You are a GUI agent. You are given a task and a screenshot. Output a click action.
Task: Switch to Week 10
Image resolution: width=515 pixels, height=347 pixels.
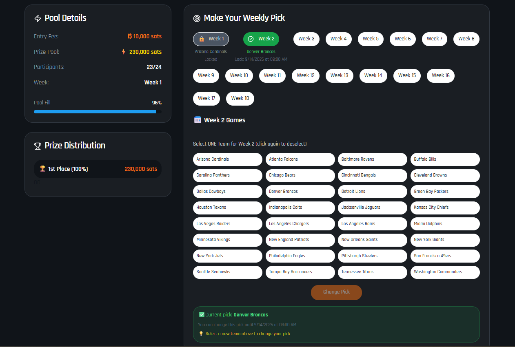(239, 75)
